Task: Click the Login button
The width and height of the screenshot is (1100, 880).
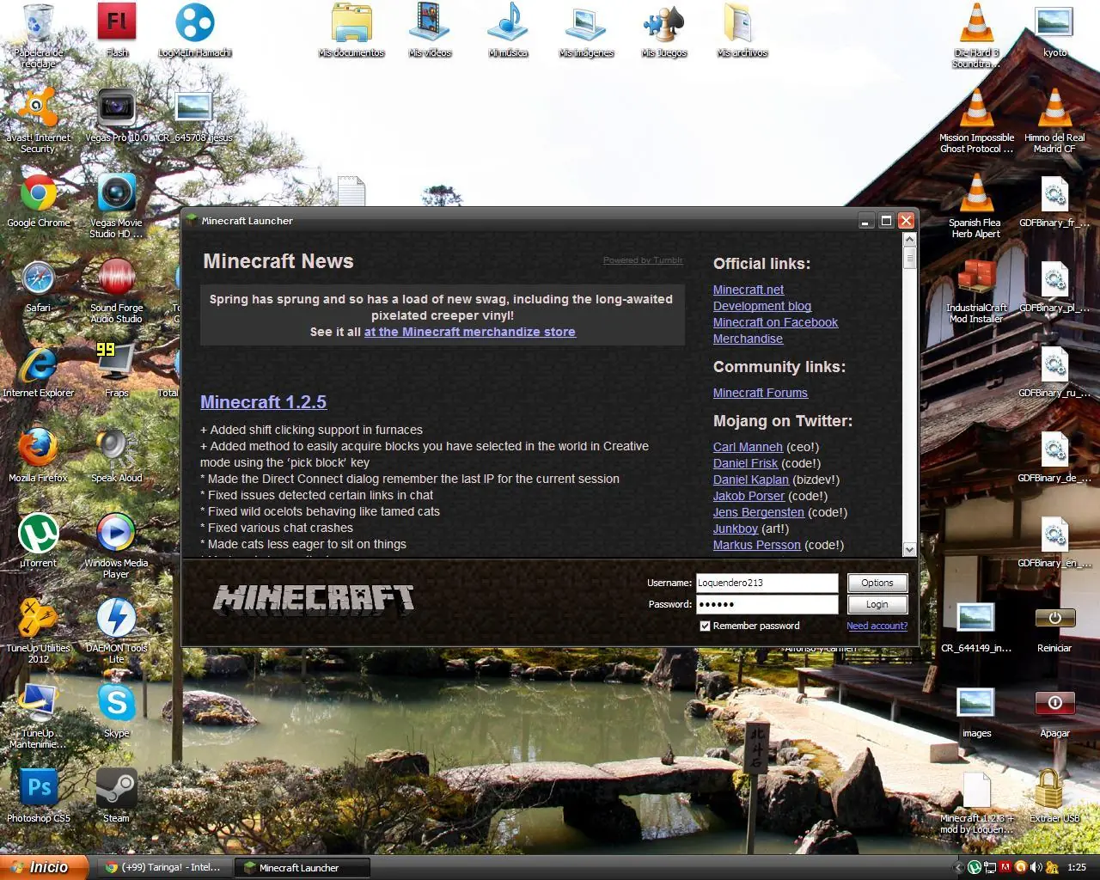Action: click(x=877, y=604)
